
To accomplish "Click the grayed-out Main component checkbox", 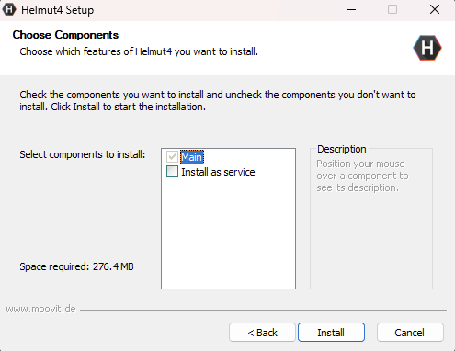I will coord(172,157).
